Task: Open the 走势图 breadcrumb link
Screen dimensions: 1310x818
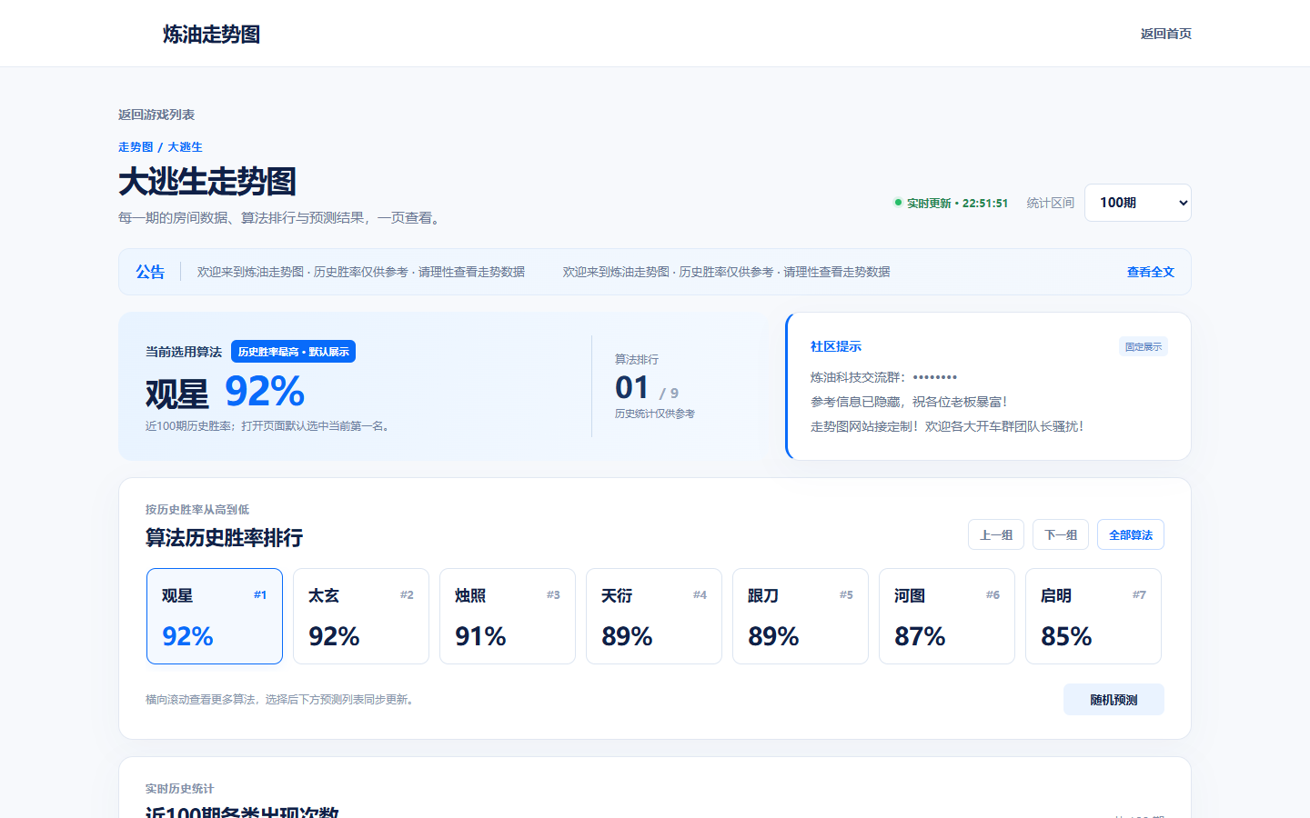Action: (136, 147)
